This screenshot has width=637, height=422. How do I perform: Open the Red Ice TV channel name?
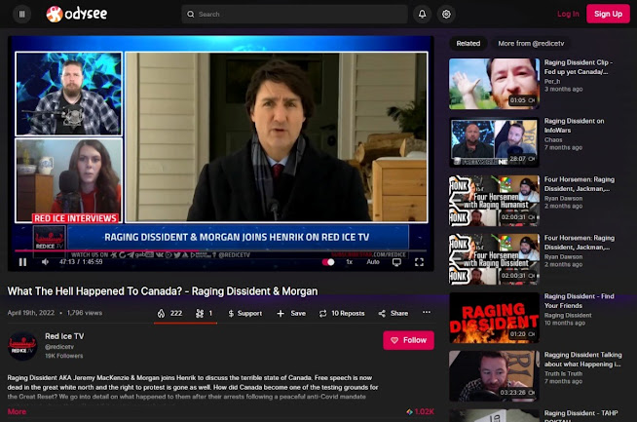point(64,336)
